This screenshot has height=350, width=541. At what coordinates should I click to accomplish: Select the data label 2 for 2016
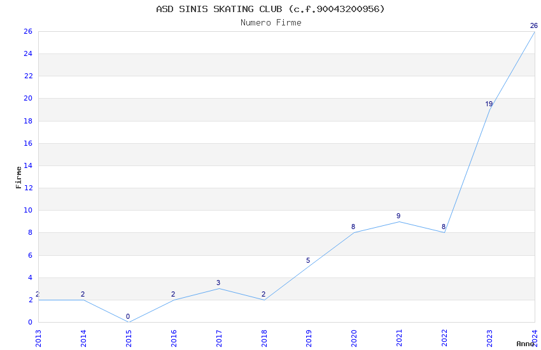point(173,294)
